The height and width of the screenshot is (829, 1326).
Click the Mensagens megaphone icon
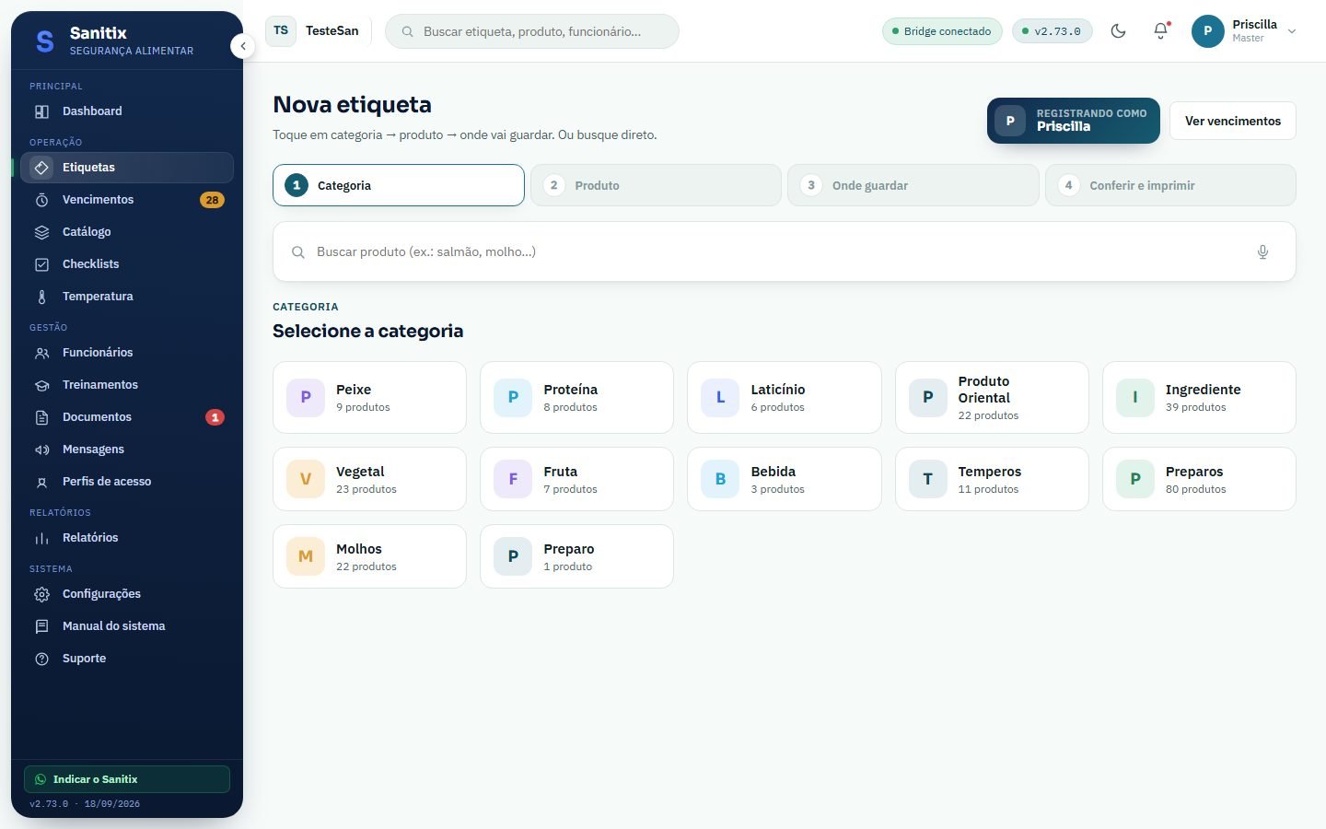coord(41,450)
